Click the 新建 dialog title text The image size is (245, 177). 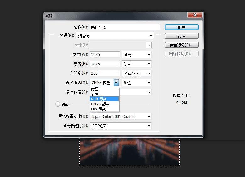pos(49,16)
